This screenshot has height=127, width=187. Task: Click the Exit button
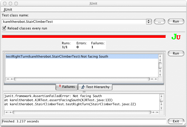[176, 121]
